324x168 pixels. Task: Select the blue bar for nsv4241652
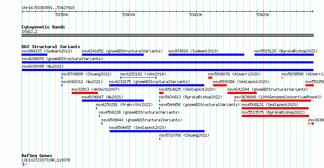(x=112, y=55)
